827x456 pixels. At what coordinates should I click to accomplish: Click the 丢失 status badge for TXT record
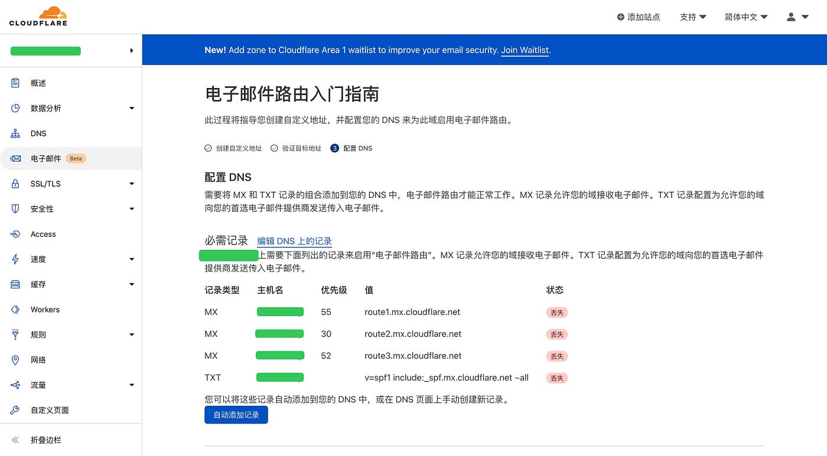point(556,378)
